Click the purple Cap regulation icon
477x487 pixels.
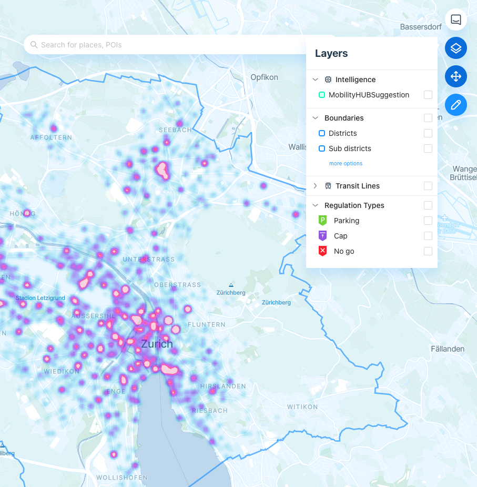coord(322,236)
